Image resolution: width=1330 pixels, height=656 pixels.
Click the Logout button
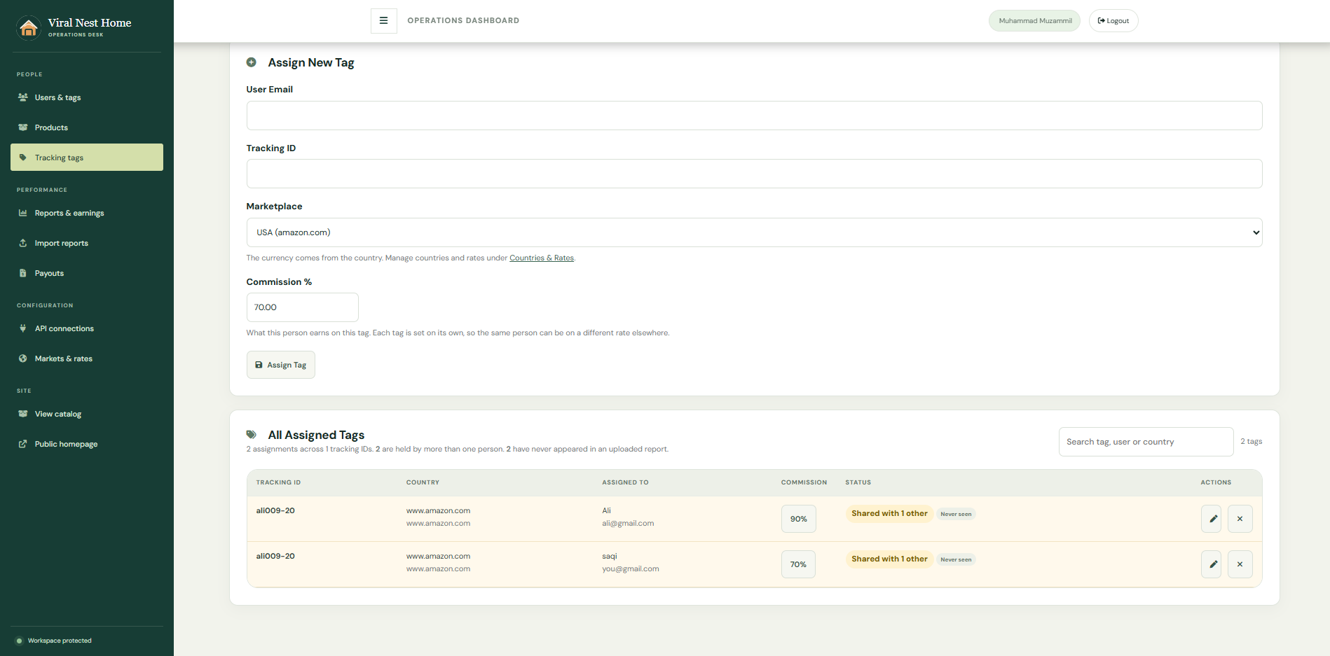[x=1113, y=21]
